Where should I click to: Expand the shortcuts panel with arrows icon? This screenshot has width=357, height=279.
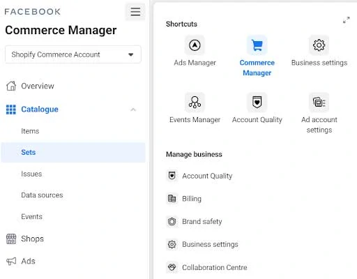pos(346,20)
